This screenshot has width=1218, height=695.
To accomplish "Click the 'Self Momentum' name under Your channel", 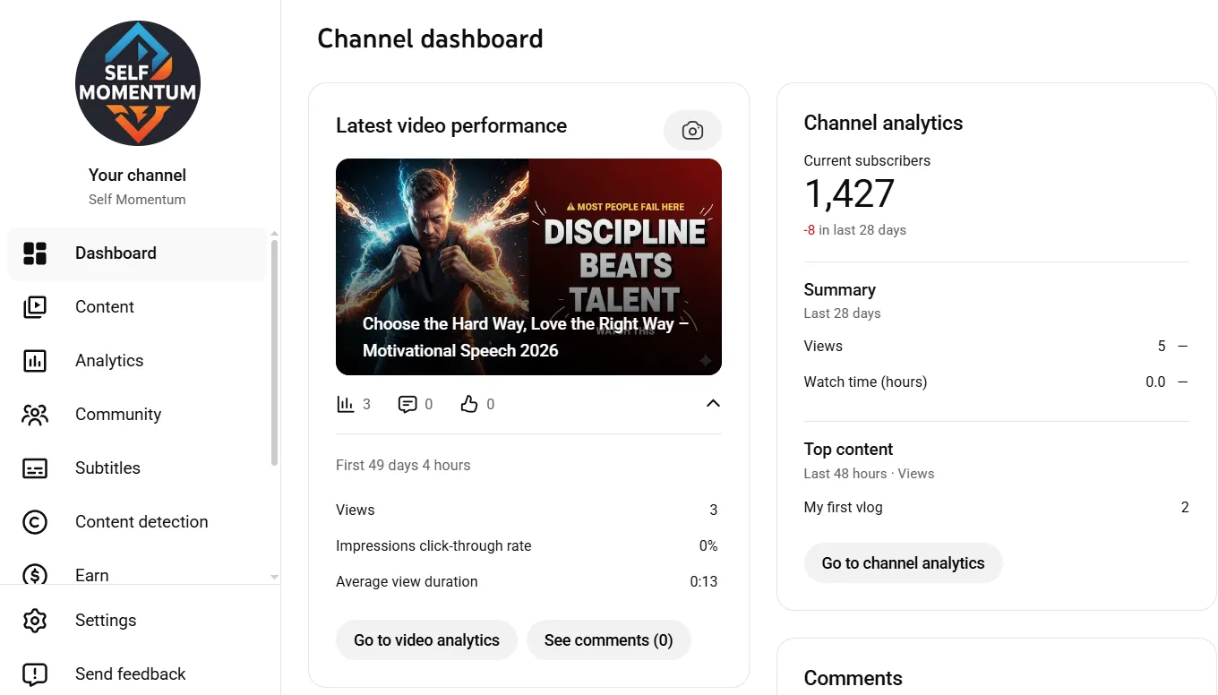I will 137,200.
